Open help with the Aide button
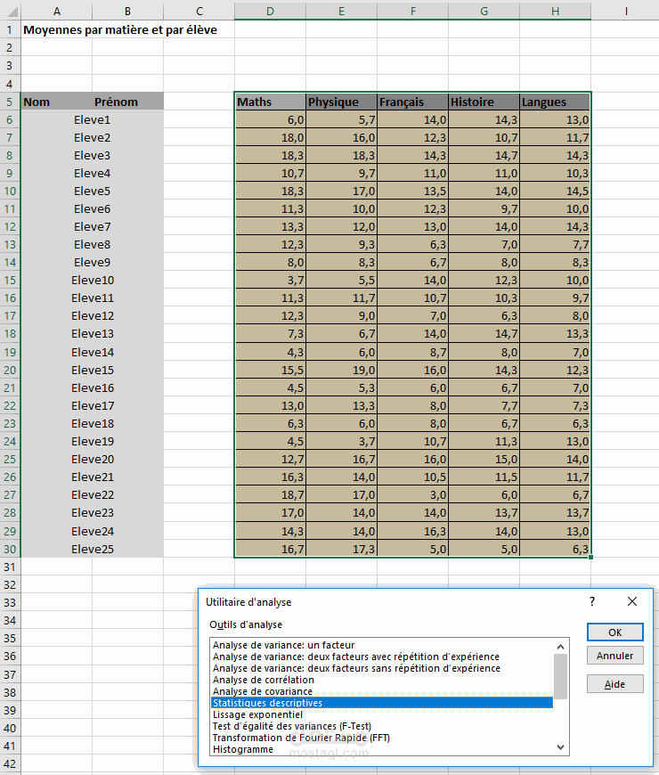The width and height of the screenshot is (659, 775). (x=615, y=684)
